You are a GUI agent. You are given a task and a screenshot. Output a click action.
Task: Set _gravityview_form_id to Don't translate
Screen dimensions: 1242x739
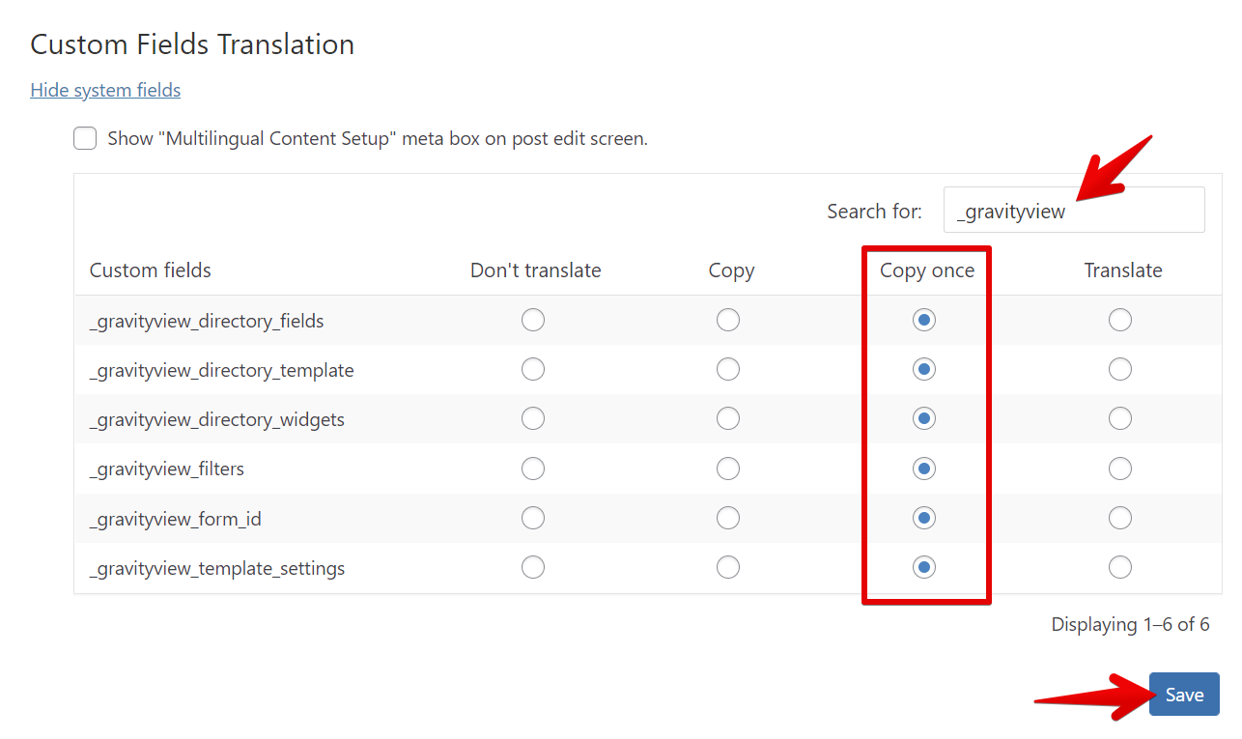tap(533, 519)
